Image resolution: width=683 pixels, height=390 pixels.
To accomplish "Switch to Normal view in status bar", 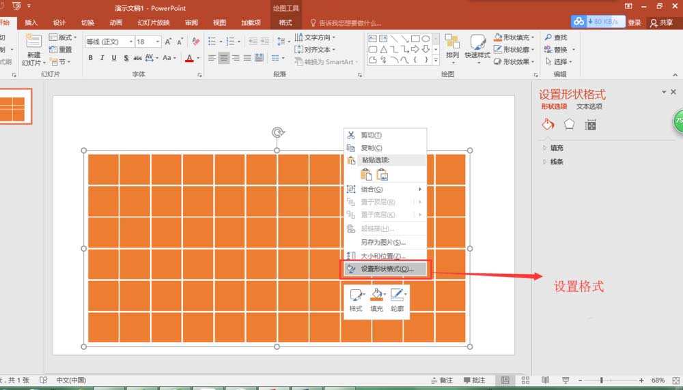I will point(505,380).
